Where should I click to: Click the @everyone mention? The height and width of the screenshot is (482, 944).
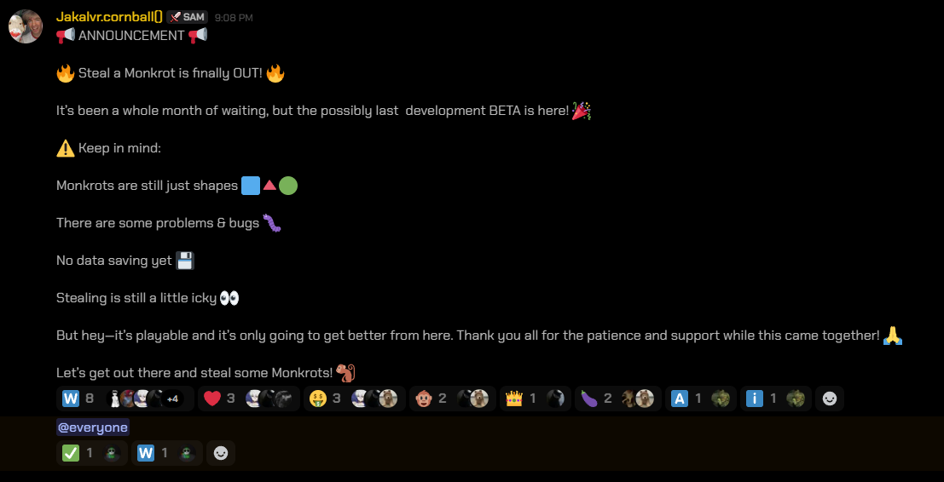(93, 427)
